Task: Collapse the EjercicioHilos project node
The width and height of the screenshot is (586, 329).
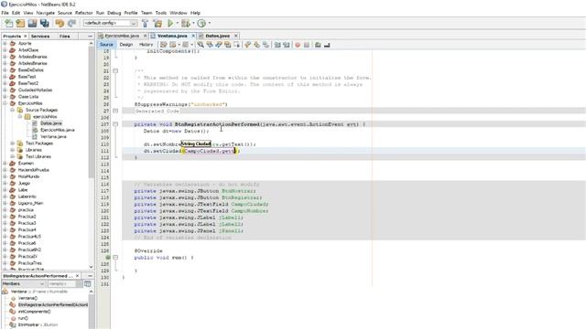Action: pos(5,103)
